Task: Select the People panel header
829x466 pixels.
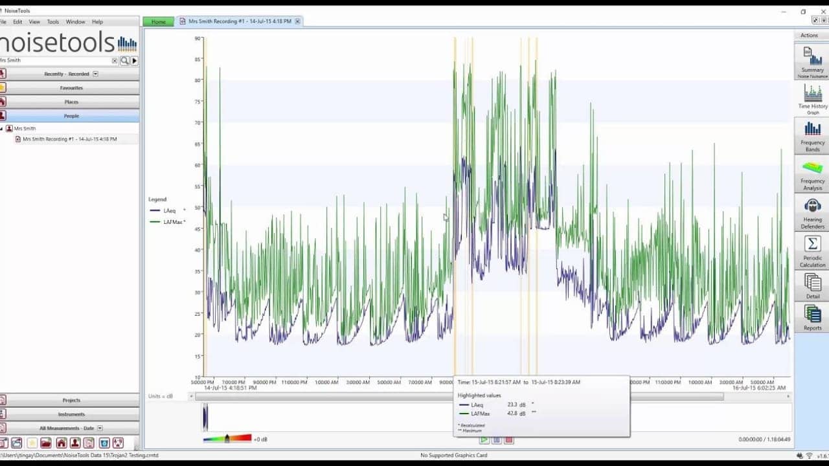Action: tap(70, 116)
